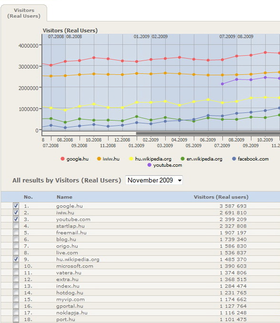
Task: Check the hotdog.hu checkbox
Action: (x=16, y=293)
